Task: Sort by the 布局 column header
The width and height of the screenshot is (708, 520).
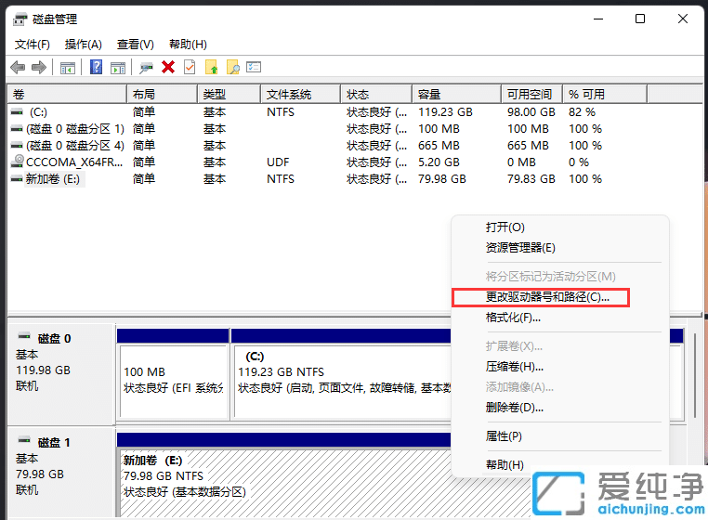Action: (162, 95)
